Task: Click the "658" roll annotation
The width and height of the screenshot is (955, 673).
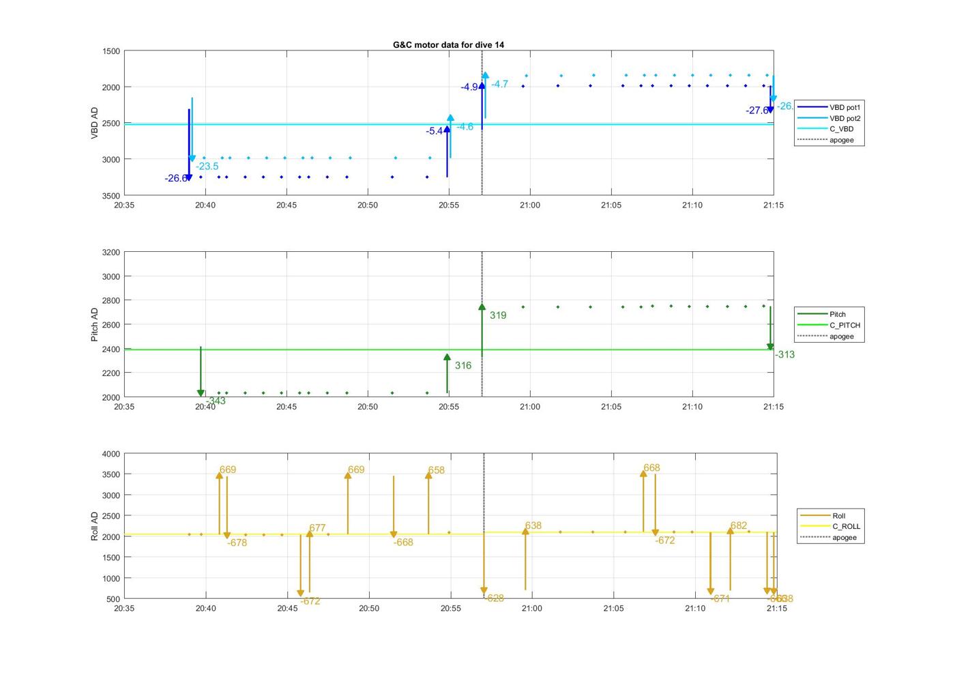Action: (437, 471)
